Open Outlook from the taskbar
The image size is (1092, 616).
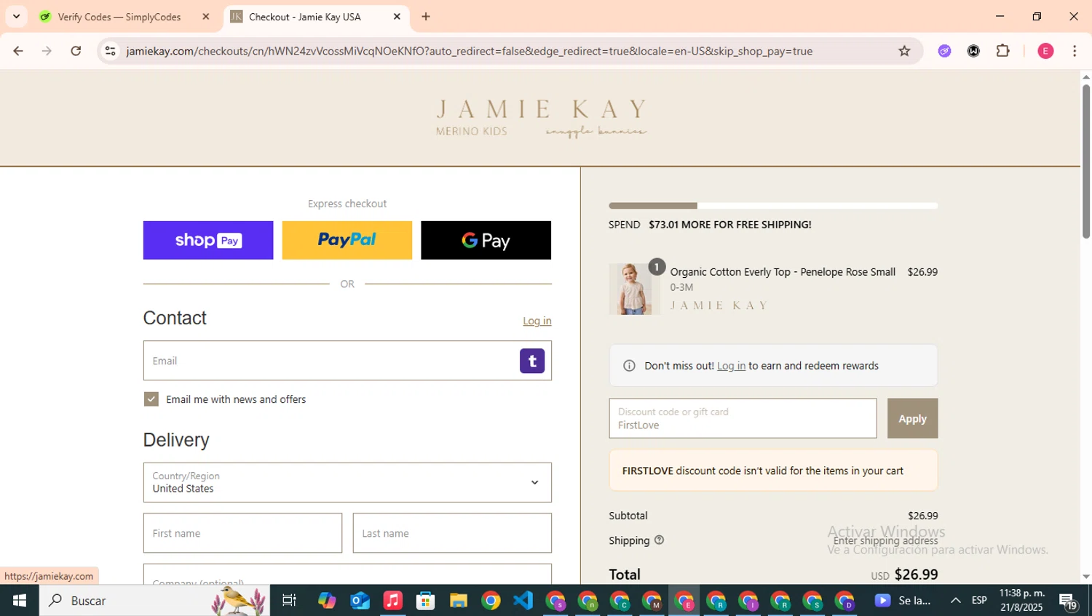point(360,601)
